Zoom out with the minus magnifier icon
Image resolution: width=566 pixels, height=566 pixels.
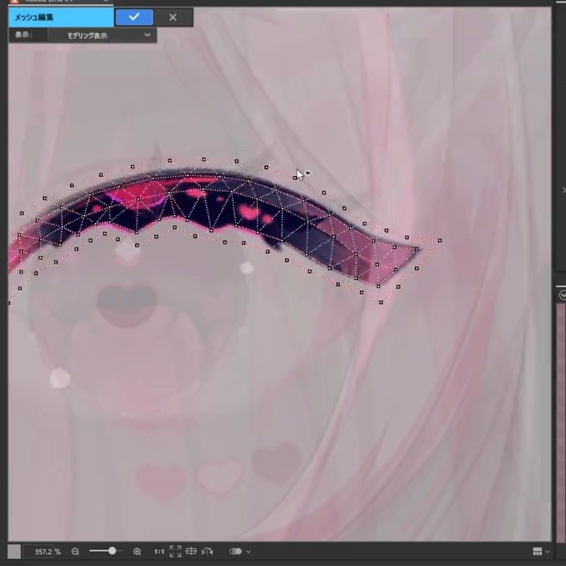click(75, 552)
